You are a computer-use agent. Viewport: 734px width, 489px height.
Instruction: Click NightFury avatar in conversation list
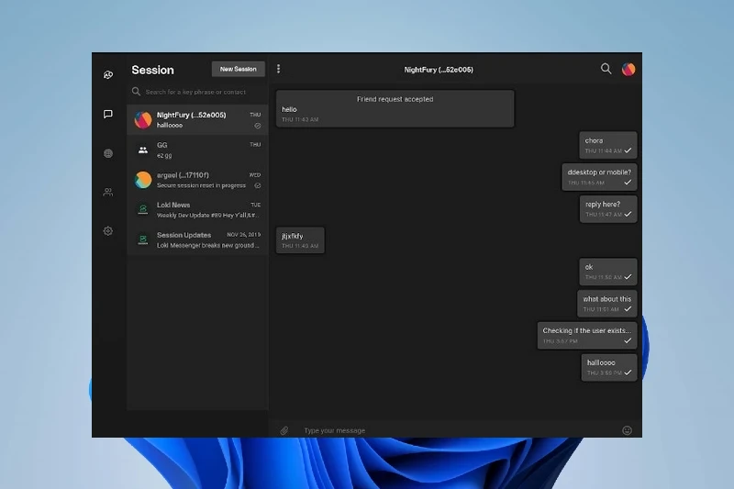[x=143, y=120]
